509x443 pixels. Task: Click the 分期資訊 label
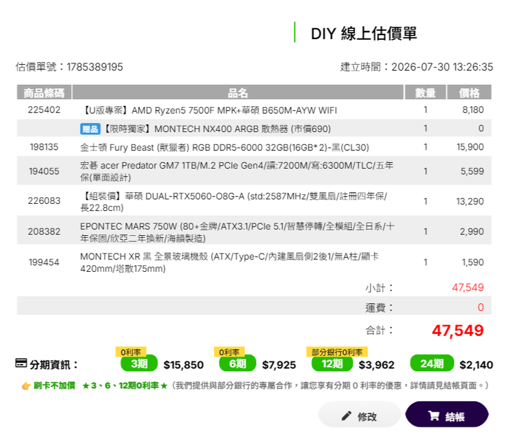click(x=54, y=365)
